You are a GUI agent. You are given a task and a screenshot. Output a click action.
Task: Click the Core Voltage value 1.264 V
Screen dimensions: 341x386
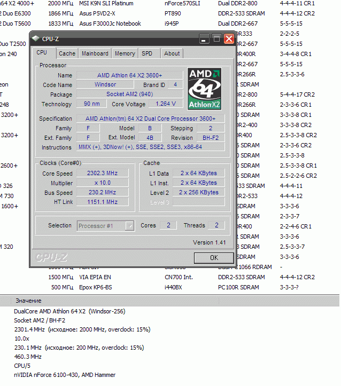pos(166,104)
